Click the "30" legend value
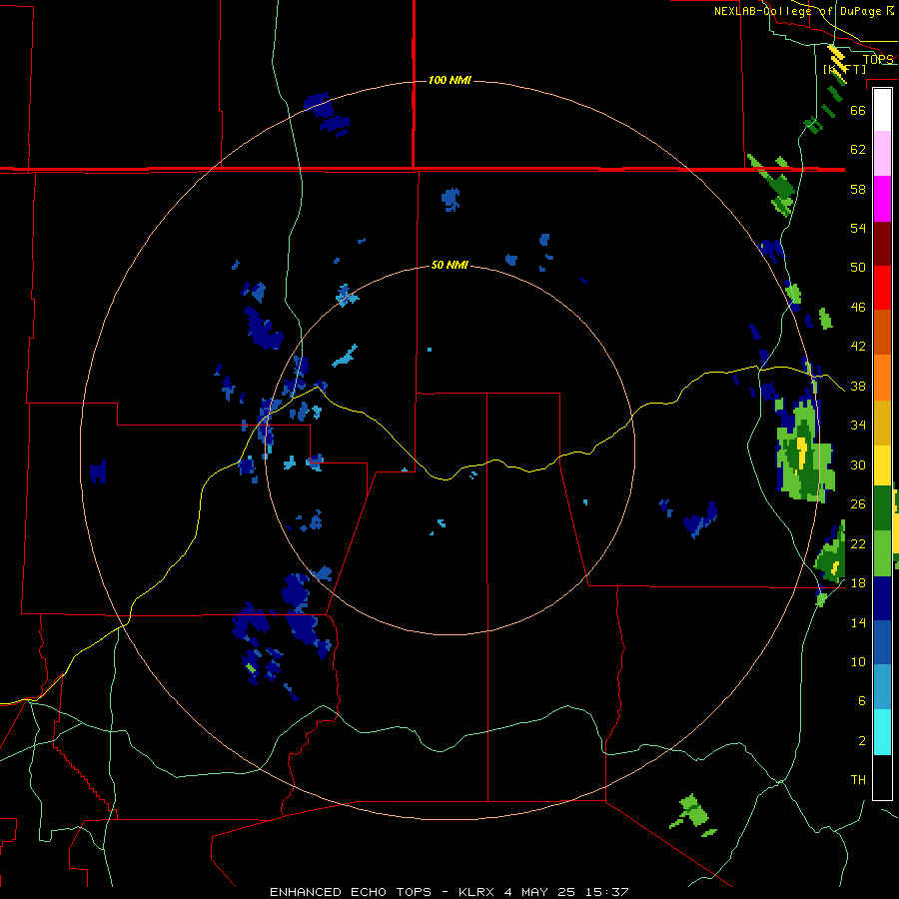Image resolution: width=899 pixels, height=899 pixels. point(858,464)
